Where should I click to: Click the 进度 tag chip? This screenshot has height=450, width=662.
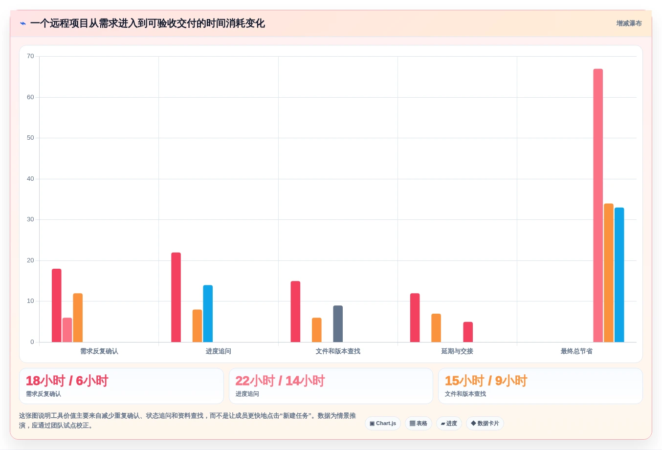point(449,424)
